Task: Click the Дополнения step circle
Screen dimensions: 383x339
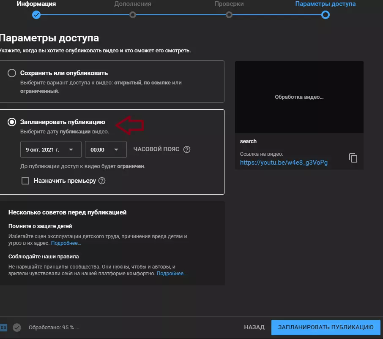Action: click(133, 15)
